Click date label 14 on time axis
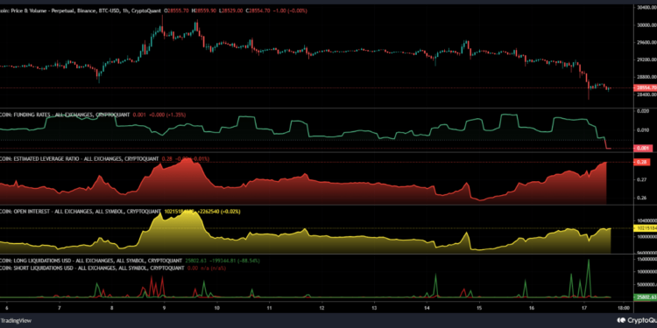Image resolution: width=657 pixels, height=328 pixels. 427,308
